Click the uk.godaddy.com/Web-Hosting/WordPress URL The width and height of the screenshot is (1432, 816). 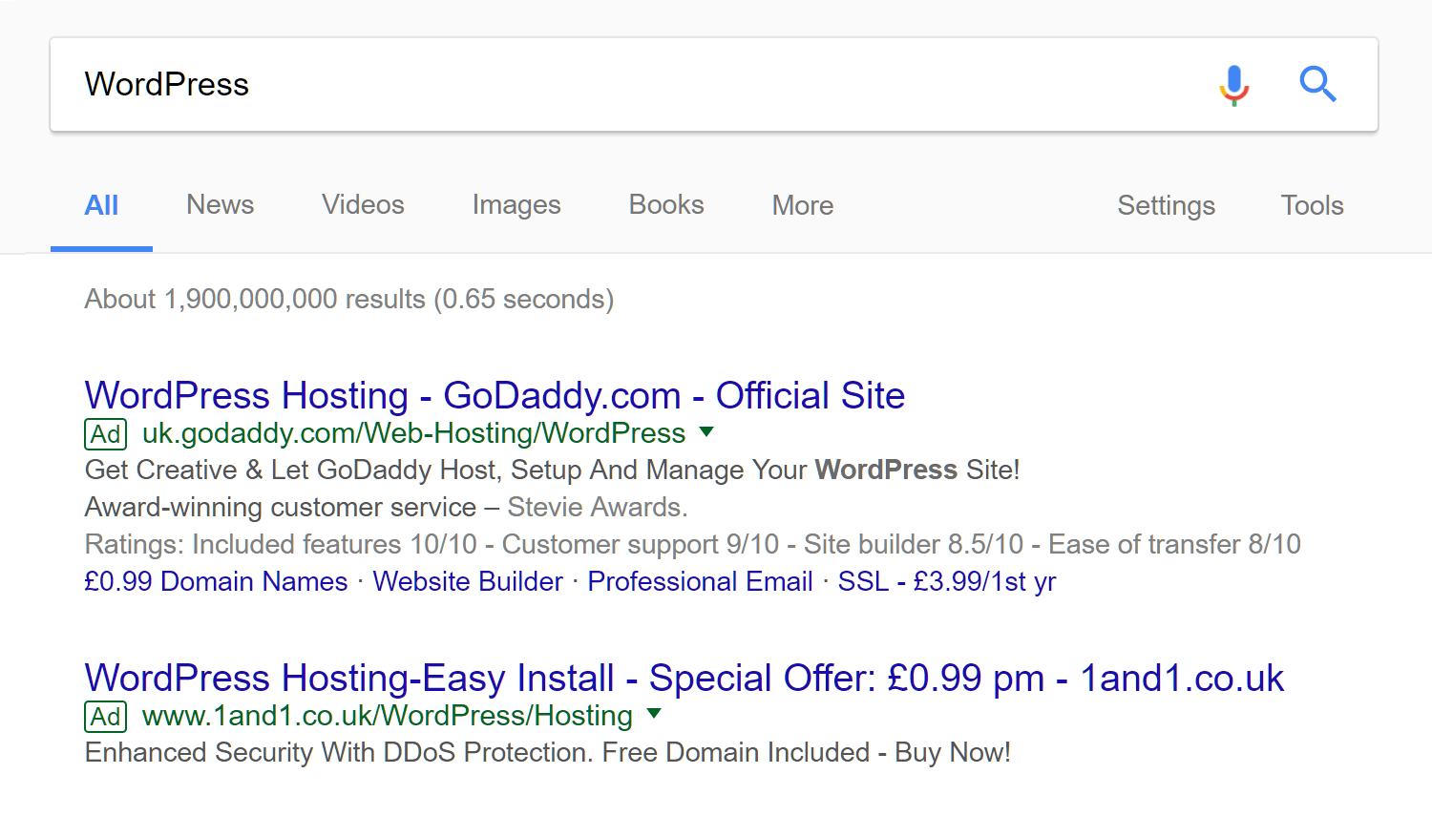[413, 433]
